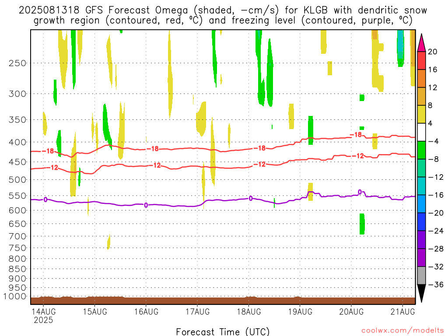This screenshot has width=448, height=336.
Task: Click the 16AUG time axis label
Action: pos(146,311)
